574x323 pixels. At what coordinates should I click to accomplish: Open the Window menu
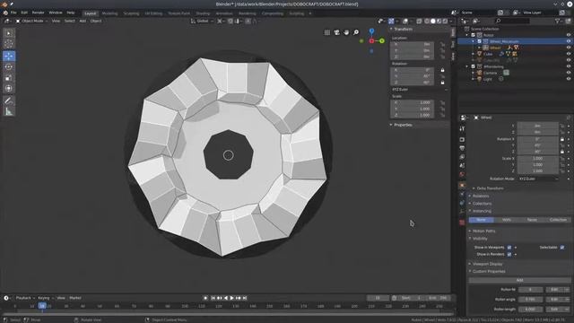[x=56, y=13]
